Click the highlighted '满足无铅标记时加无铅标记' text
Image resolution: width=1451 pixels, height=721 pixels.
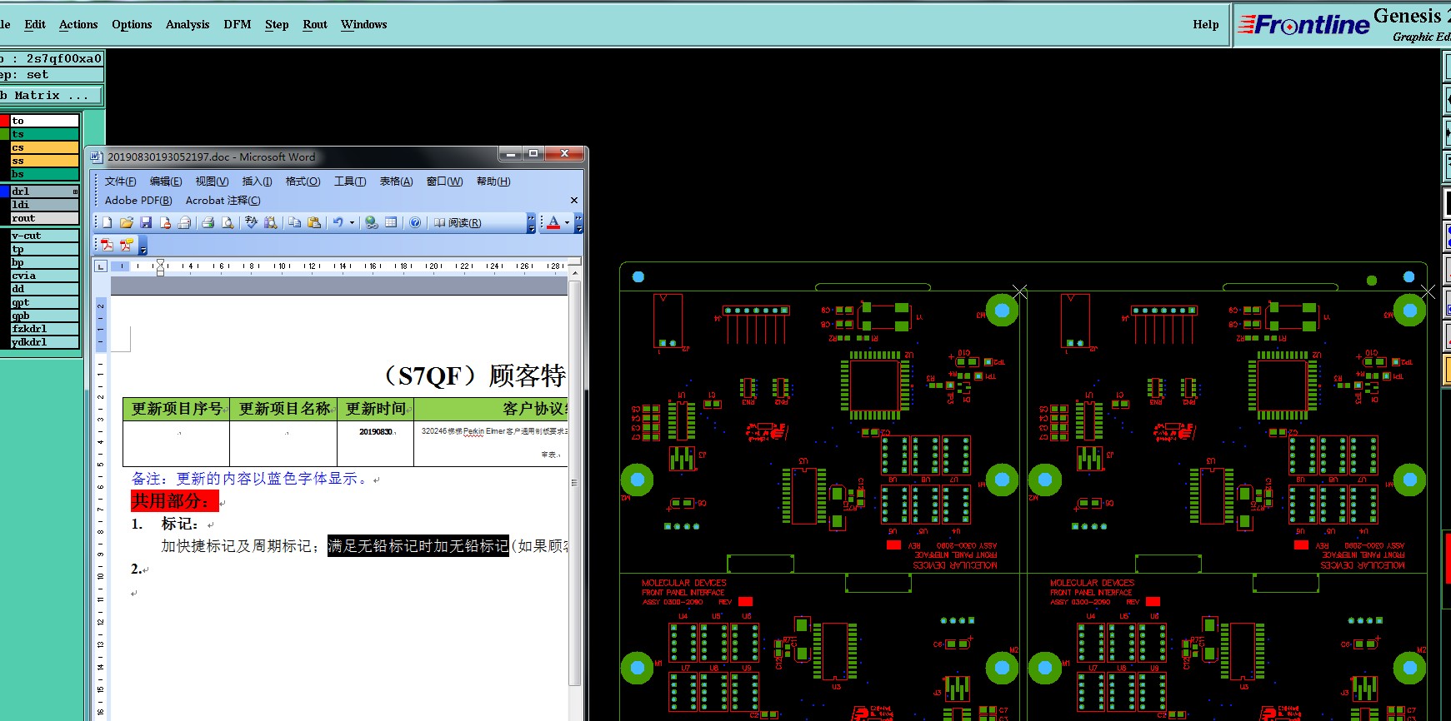418,546
